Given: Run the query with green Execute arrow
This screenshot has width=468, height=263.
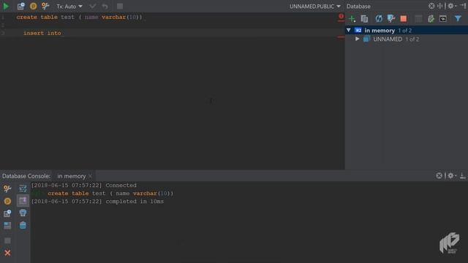Looking at the screenshot, I should 6,6.
